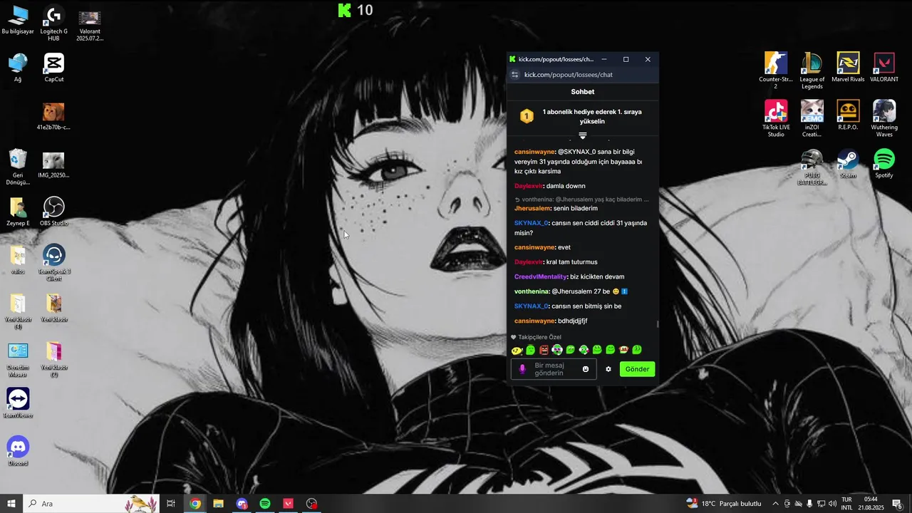Launch Counter-Strike 2 shortcut
This screenshot has height=513, width=912.
(x=776, y=71)
